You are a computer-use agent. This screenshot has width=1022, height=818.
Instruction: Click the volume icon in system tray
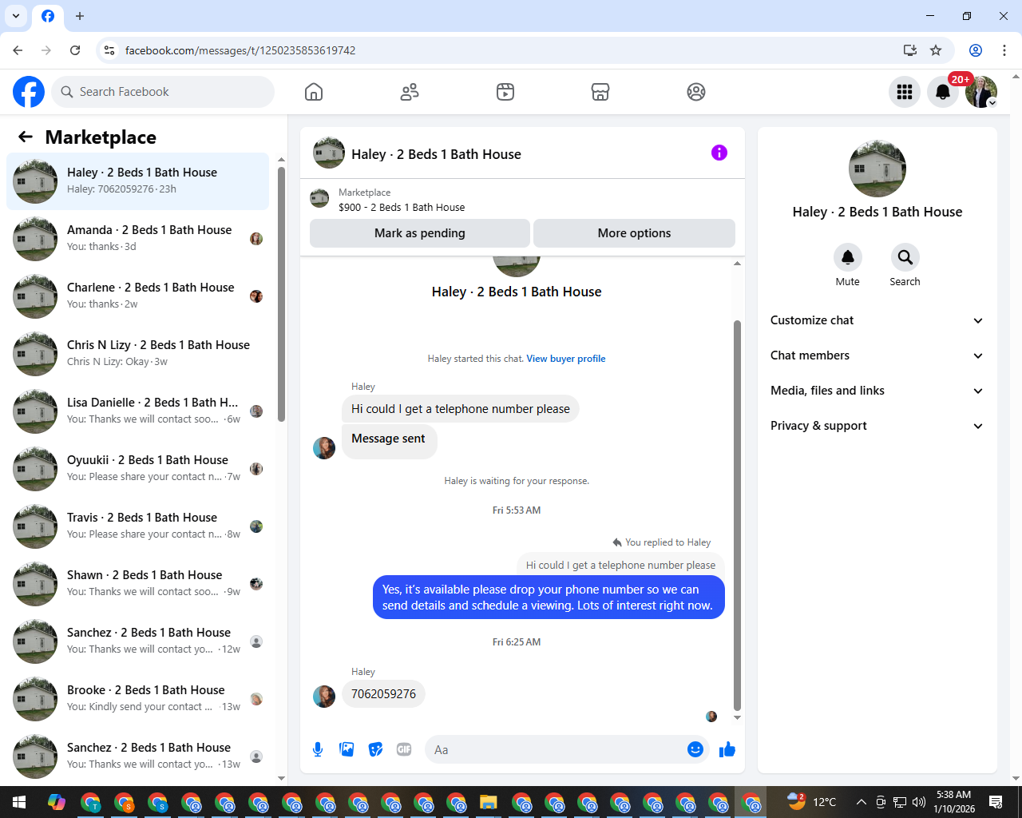pos(918,802)
